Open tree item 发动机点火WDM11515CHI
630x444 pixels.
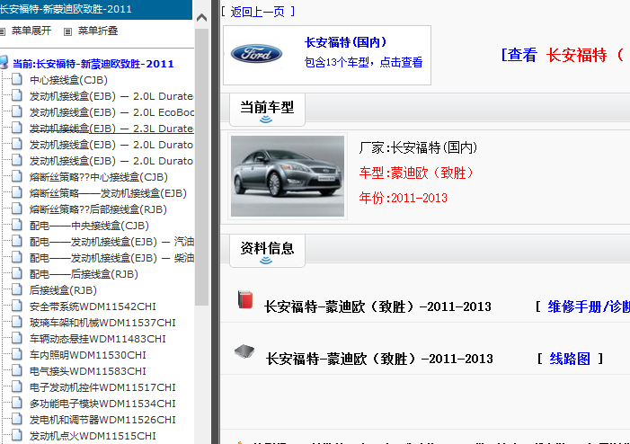(93, 436)
